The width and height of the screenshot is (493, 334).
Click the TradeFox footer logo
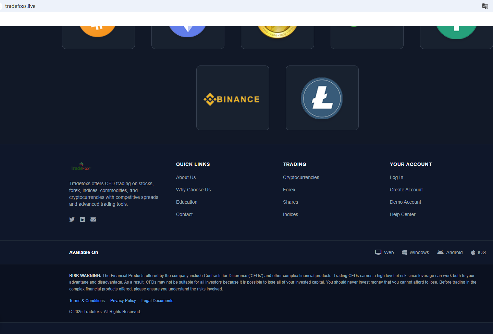pyautogui.click(x=81, y=166)
